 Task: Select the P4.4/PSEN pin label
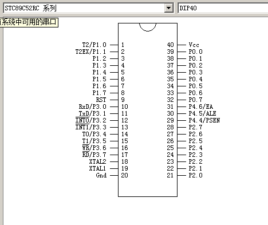204,120
